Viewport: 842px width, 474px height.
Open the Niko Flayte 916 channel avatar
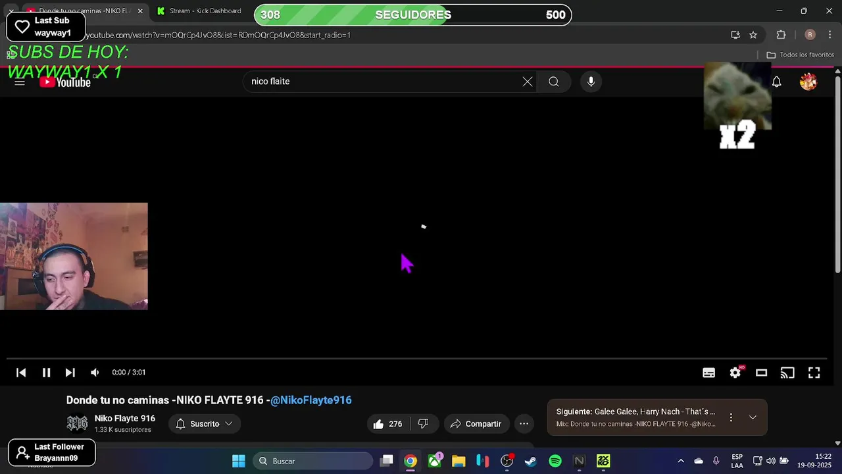click(77, 423)
